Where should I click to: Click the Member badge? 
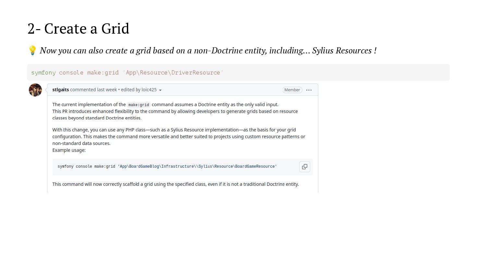point(292,90)
